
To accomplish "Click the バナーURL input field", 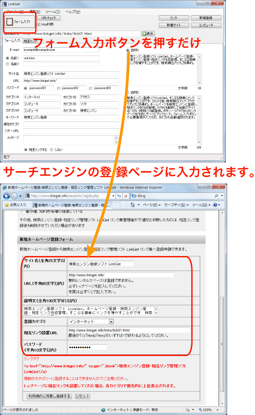I will (x=71, y=131).
